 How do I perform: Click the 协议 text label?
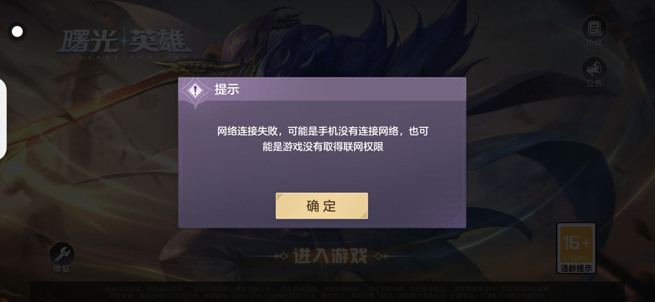(x=594, y=43)
